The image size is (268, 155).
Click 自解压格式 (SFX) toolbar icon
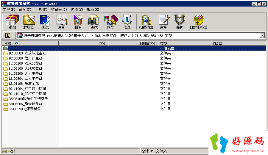(198, 22)
